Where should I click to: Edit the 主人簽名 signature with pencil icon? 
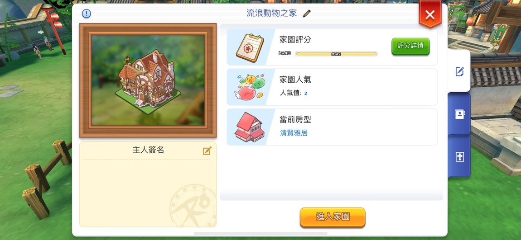207,151
